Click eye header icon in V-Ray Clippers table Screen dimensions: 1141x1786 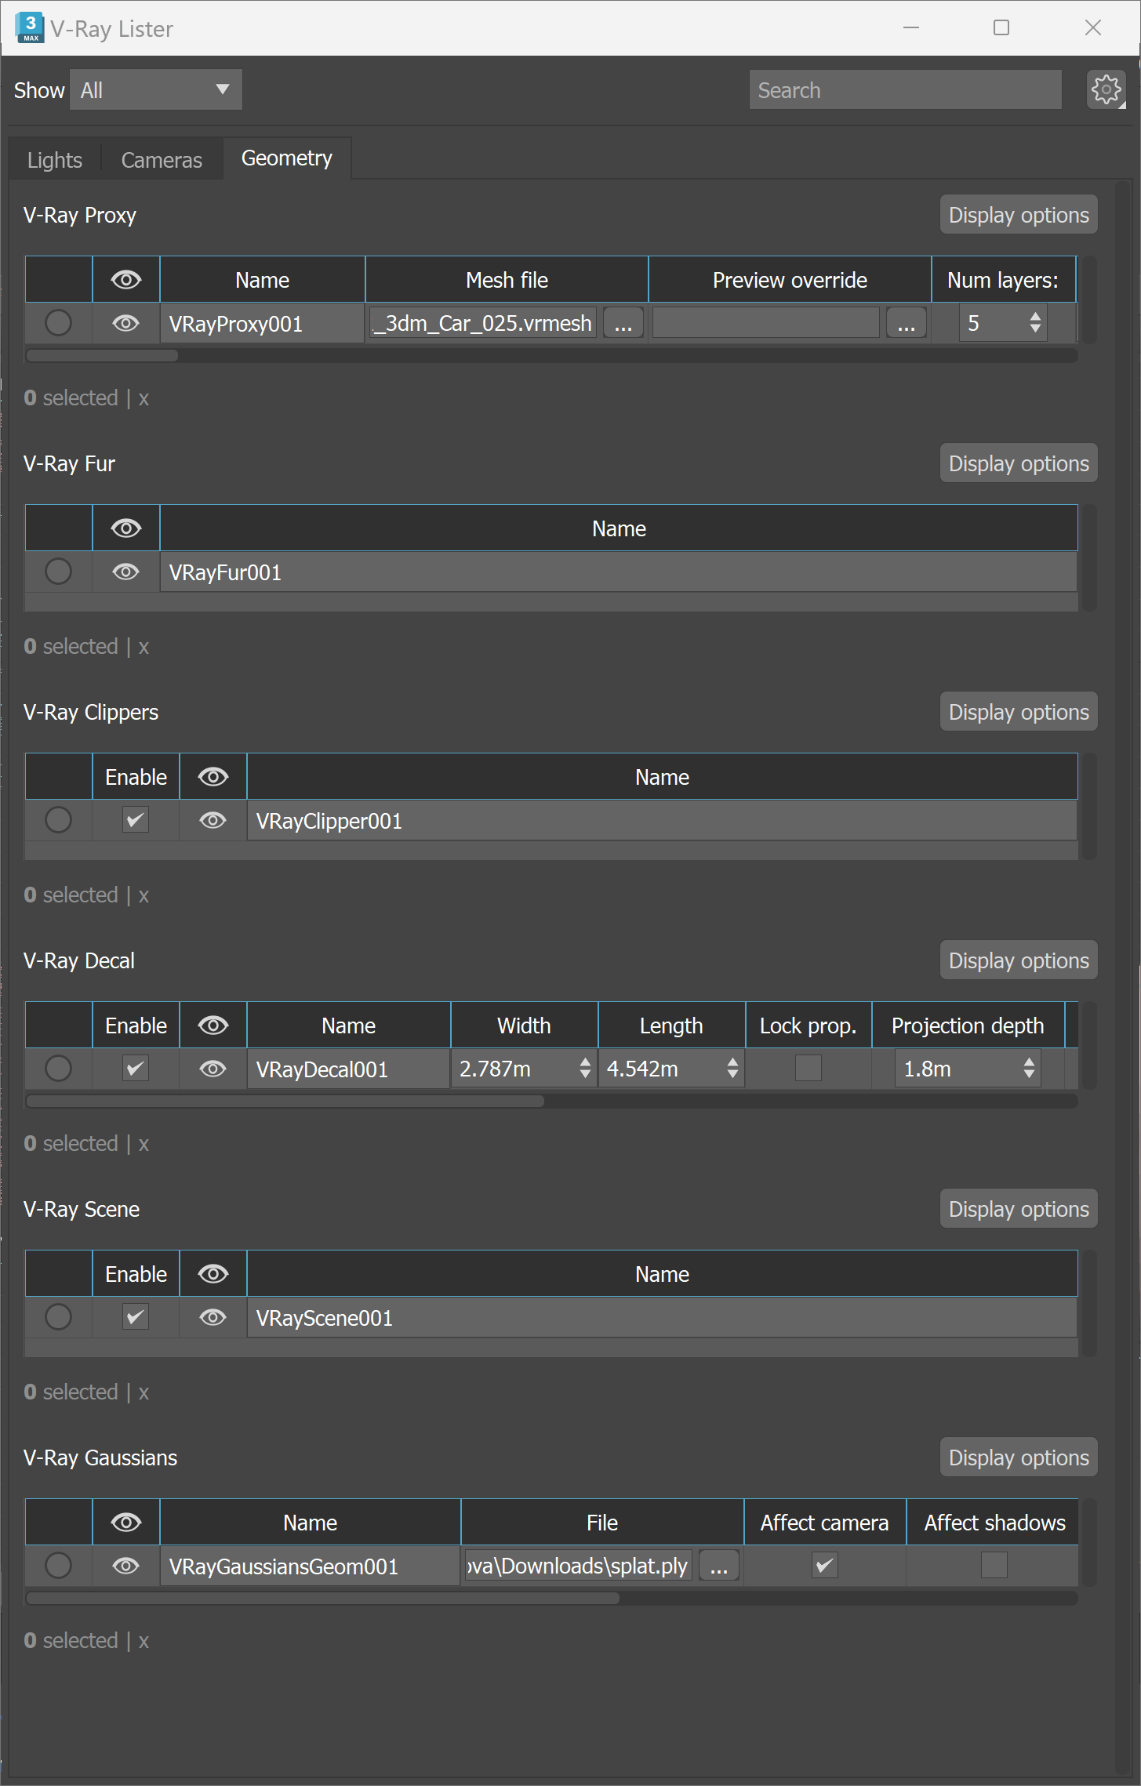pos(213,776)
